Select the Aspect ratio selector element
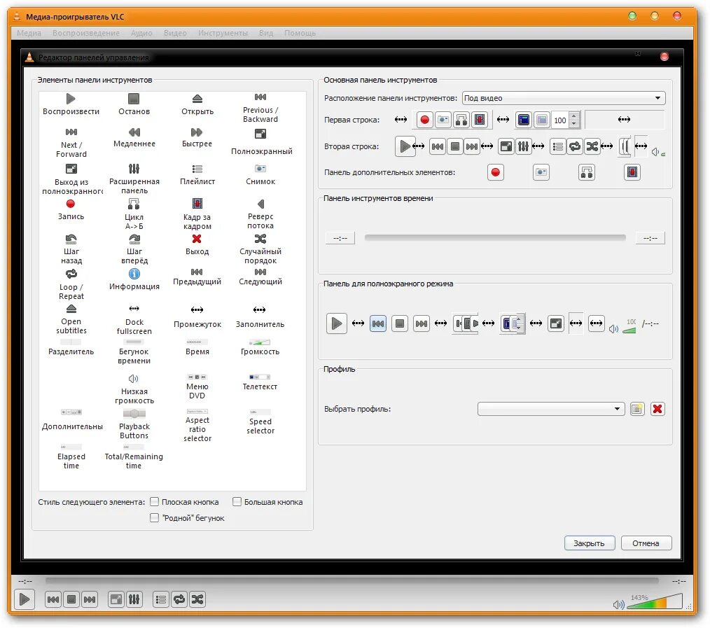Image resolution: width=710 pixels, height=628 pixels. click(197, 425)
